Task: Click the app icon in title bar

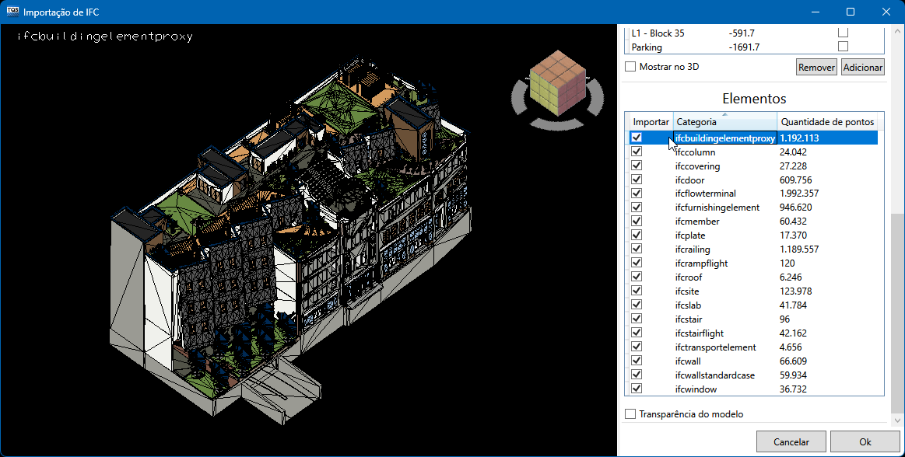Action: [x=12, y=12]
